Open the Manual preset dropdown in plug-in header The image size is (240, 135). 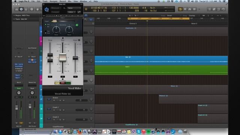[56, 8]
